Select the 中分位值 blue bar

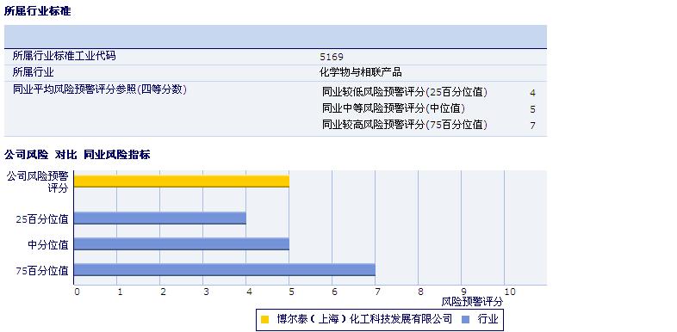[x=182, y=243]
